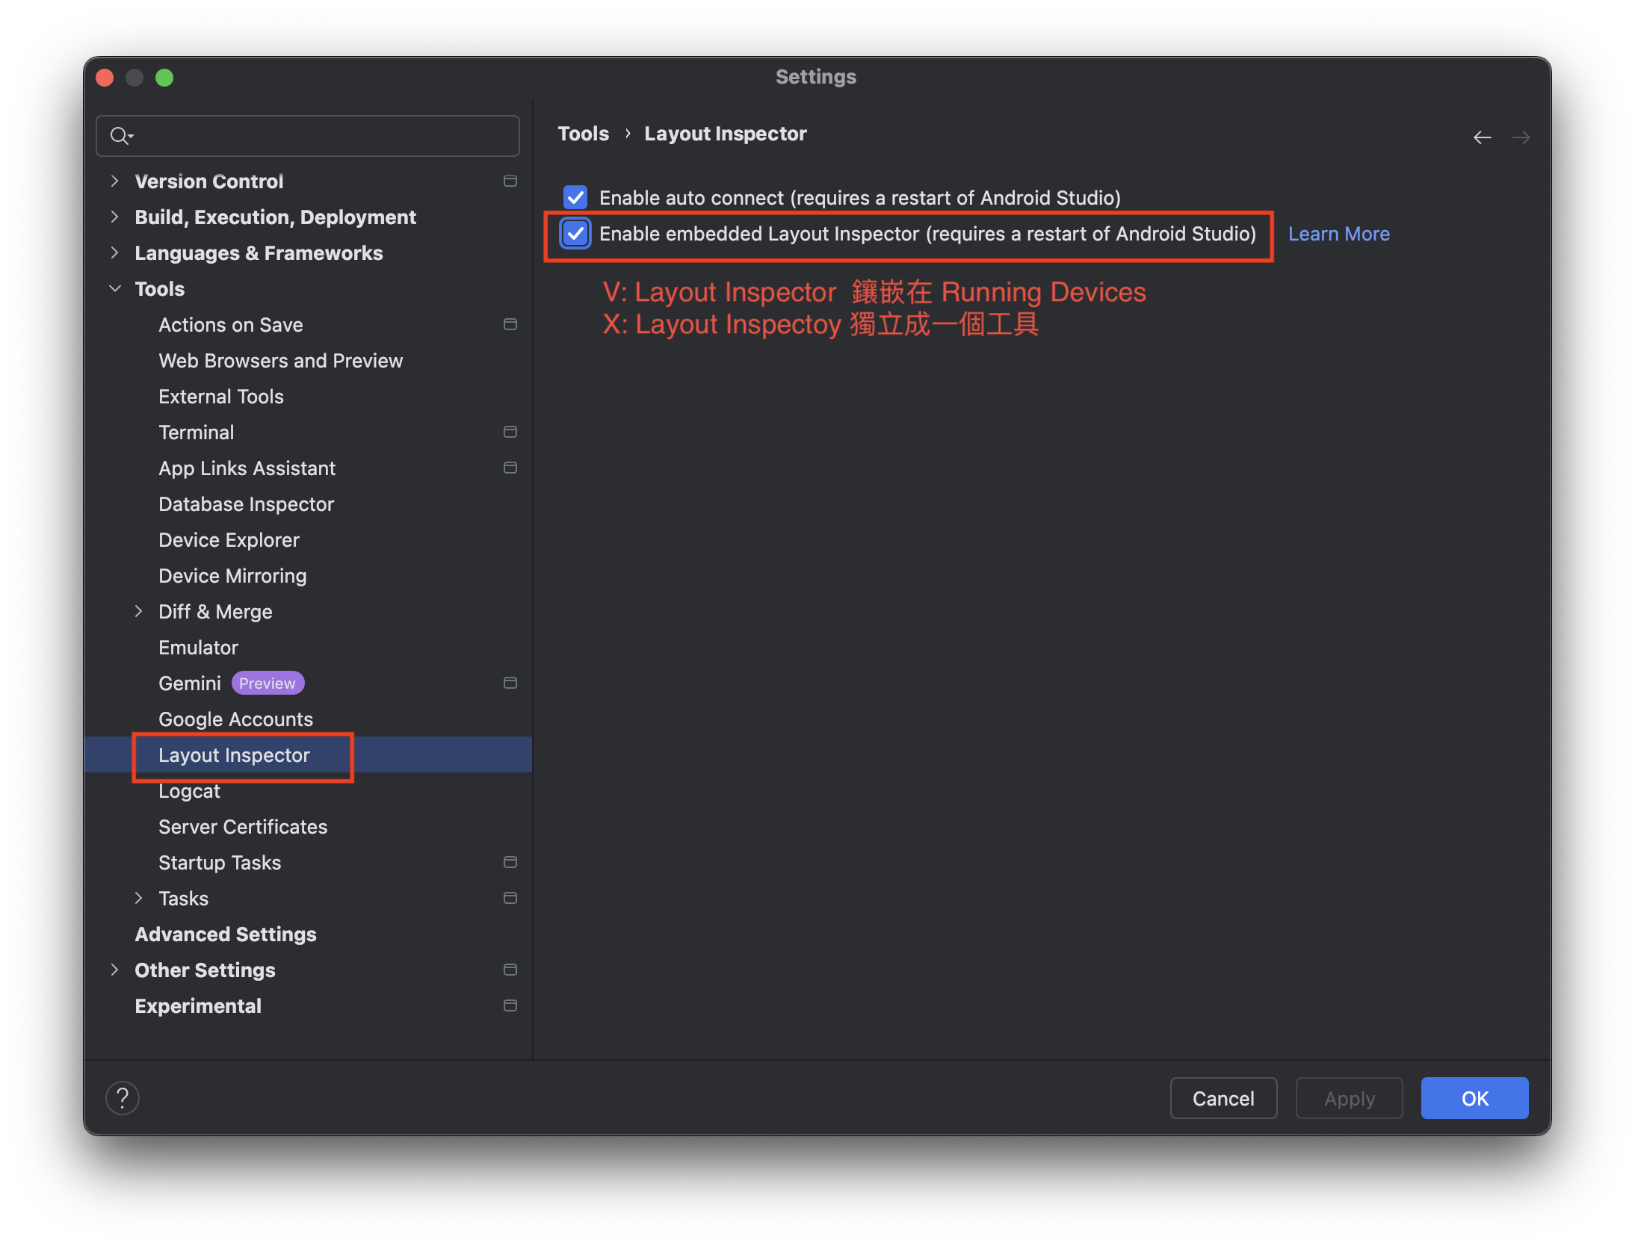Select the Logcat menu item
1635x1246 pixels.
click(190, 790)
